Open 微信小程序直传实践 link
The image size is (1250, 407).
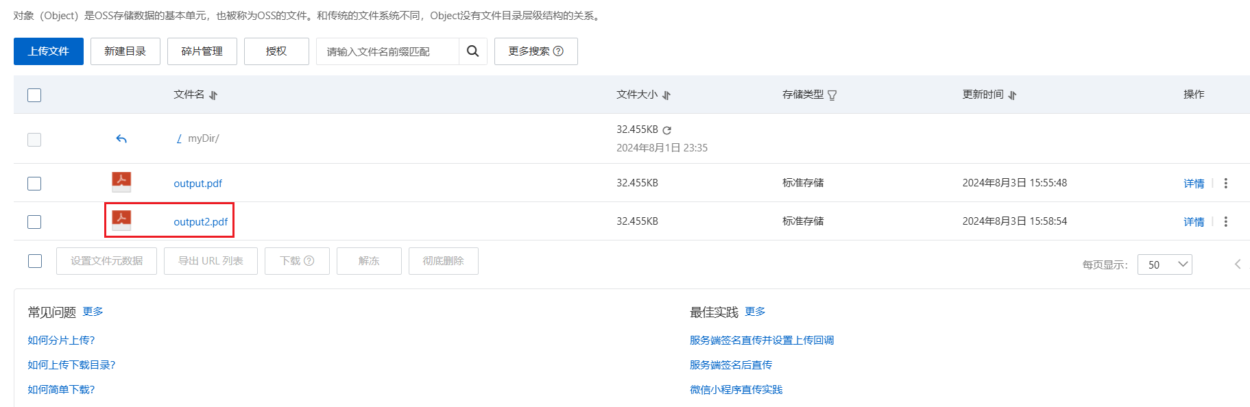736,390
